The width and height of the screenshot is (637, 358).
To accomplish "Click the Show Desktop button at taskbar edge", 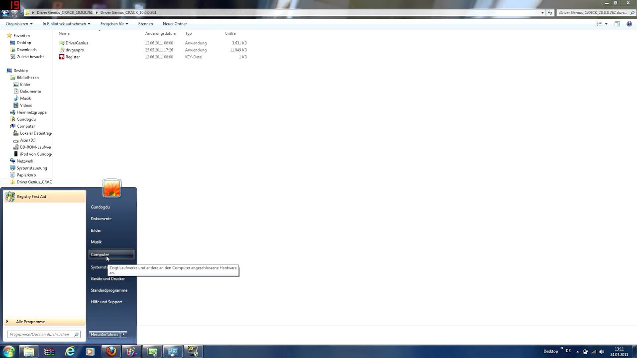I will click(634, 352).
